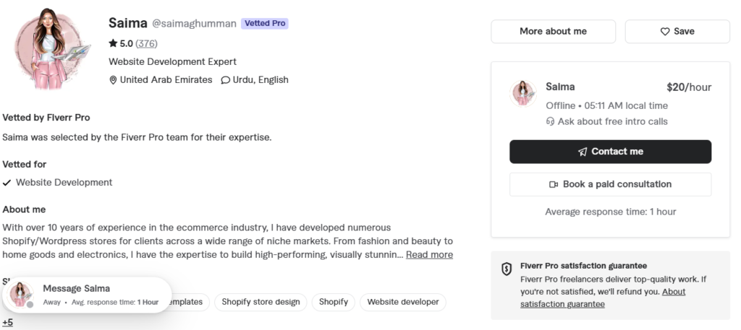The width and height of the screenshot is (741, 330).
Task: Click Offline 05:11 AM local time text
Action: coord(607,106)
